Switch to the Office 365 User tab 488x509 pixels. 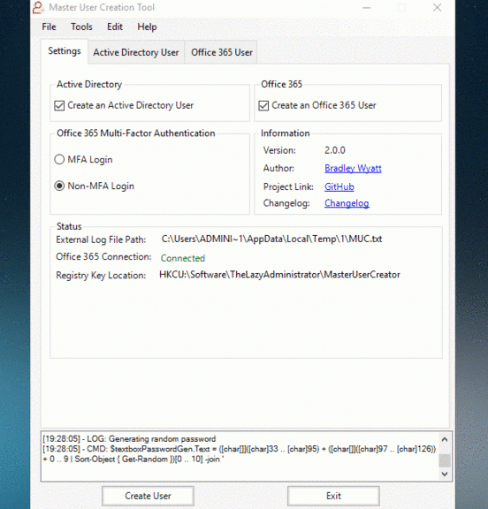click(222, 52)
